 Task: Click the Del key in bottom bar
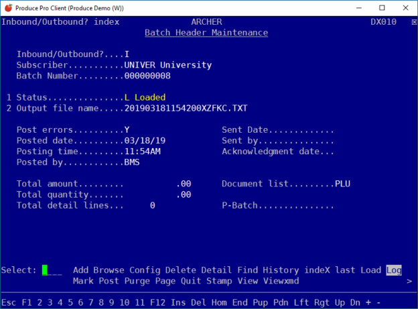tap(198, 302)
